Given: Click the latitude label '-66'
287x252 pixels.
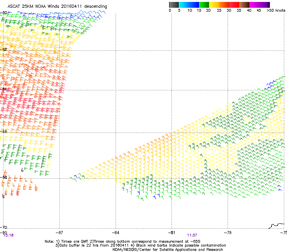Looking at the screenshot, I should tap(3, 131).
